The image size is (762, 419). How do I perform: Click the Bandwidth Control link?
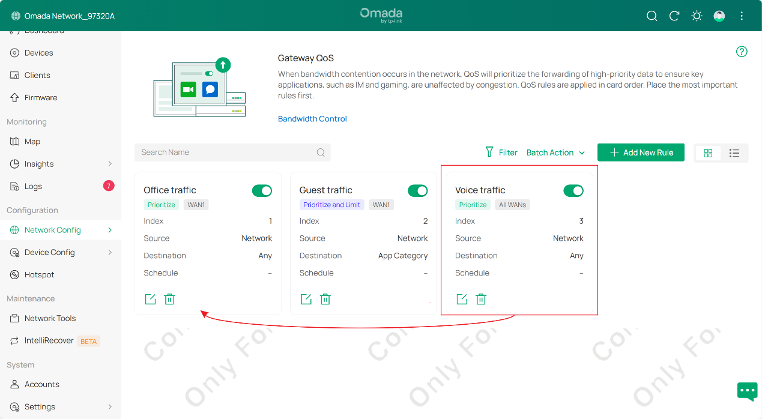(x=312, y=118)
